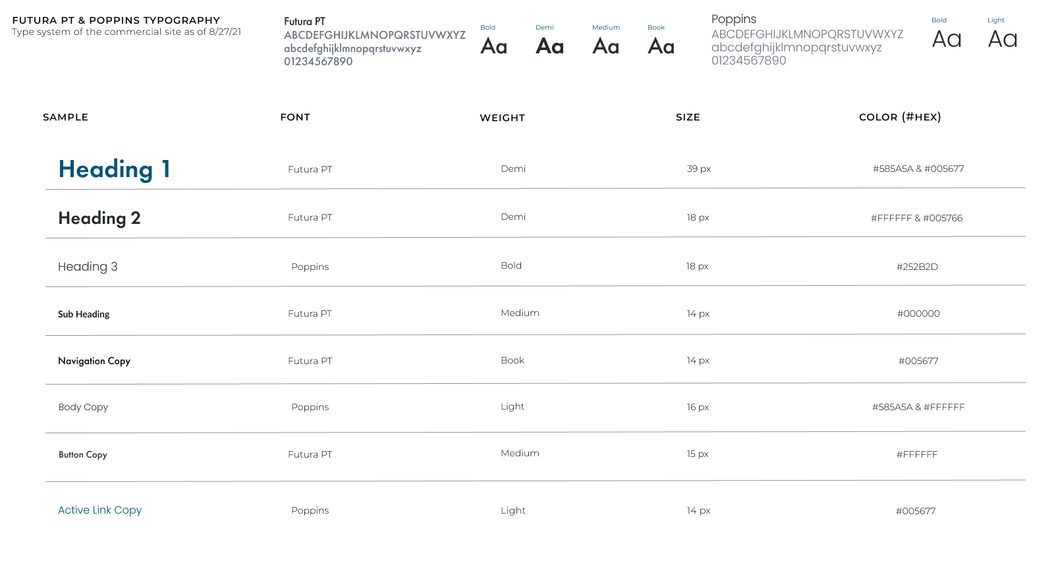Select the Button Copy sample text
This screenshot has height=588, width=1056.
83,454
